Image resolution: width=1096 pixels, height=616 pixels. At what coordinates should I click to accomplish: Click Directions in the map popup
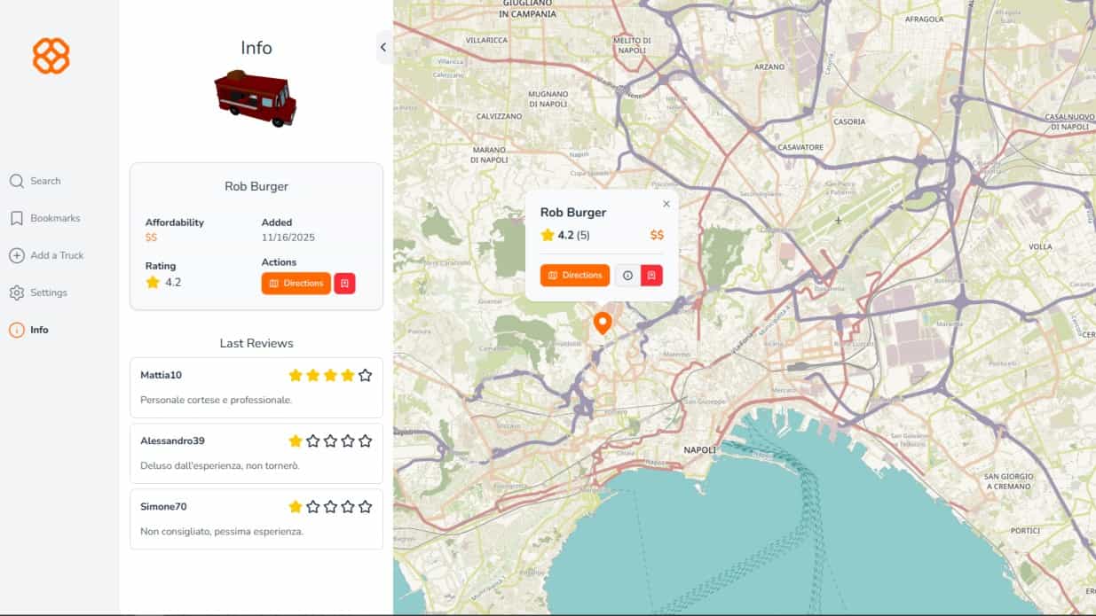tap(574, 275)
